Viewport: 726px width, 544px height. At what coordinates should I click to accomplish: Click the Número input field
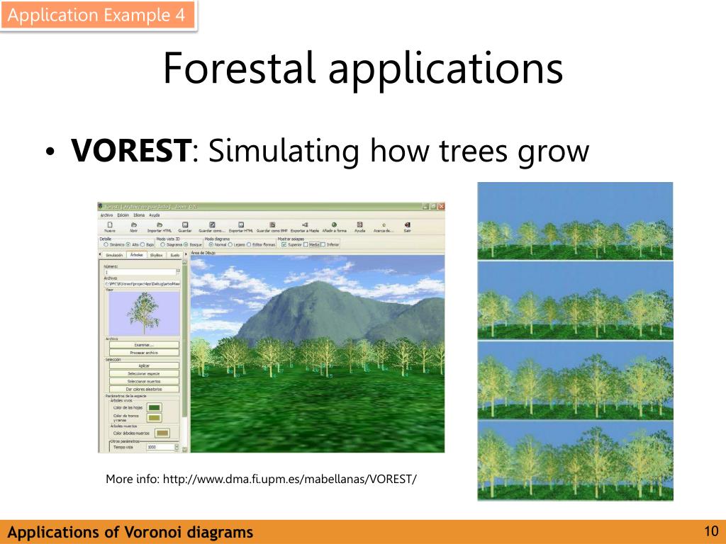pyautogui.click(x=140, y=272)
